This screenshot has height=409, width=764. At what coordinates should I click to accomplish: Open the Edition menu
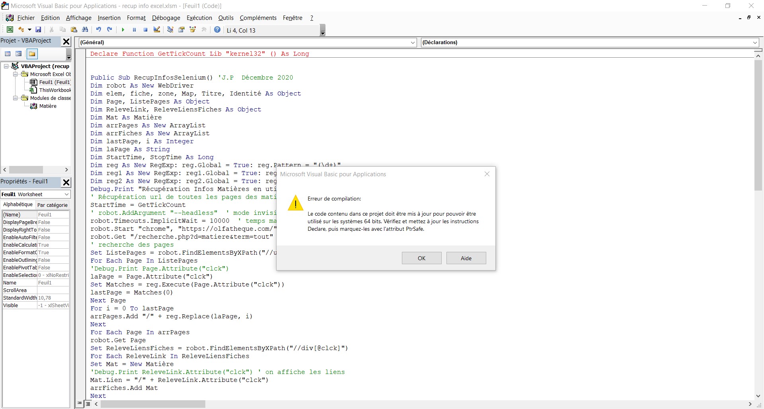click(50, 18)
